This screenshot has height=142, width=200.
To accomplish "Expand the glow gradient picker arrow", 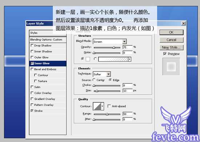I will click(x=129, y=59).
